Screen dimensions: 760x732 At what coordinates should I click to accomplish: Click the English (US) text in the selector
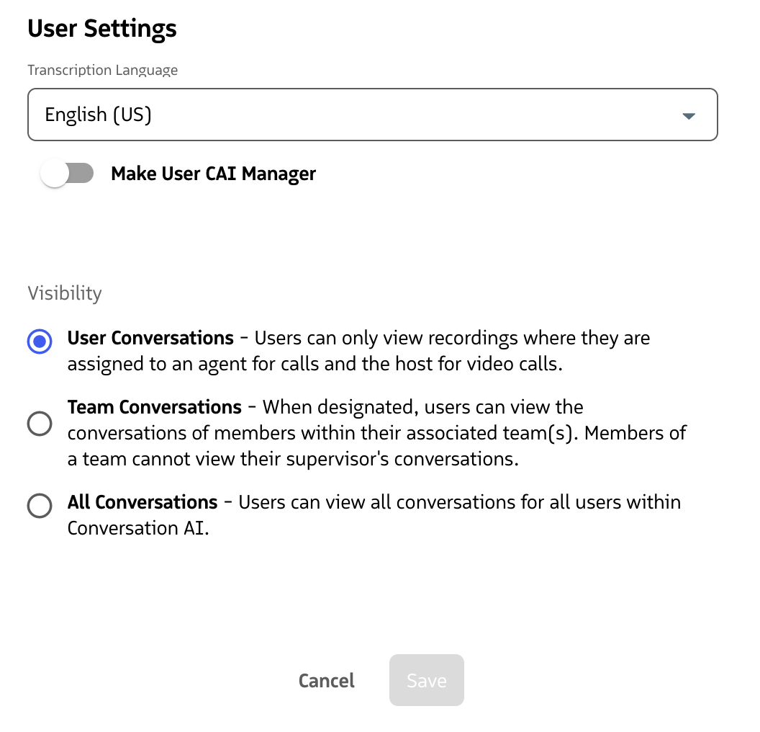98,114
